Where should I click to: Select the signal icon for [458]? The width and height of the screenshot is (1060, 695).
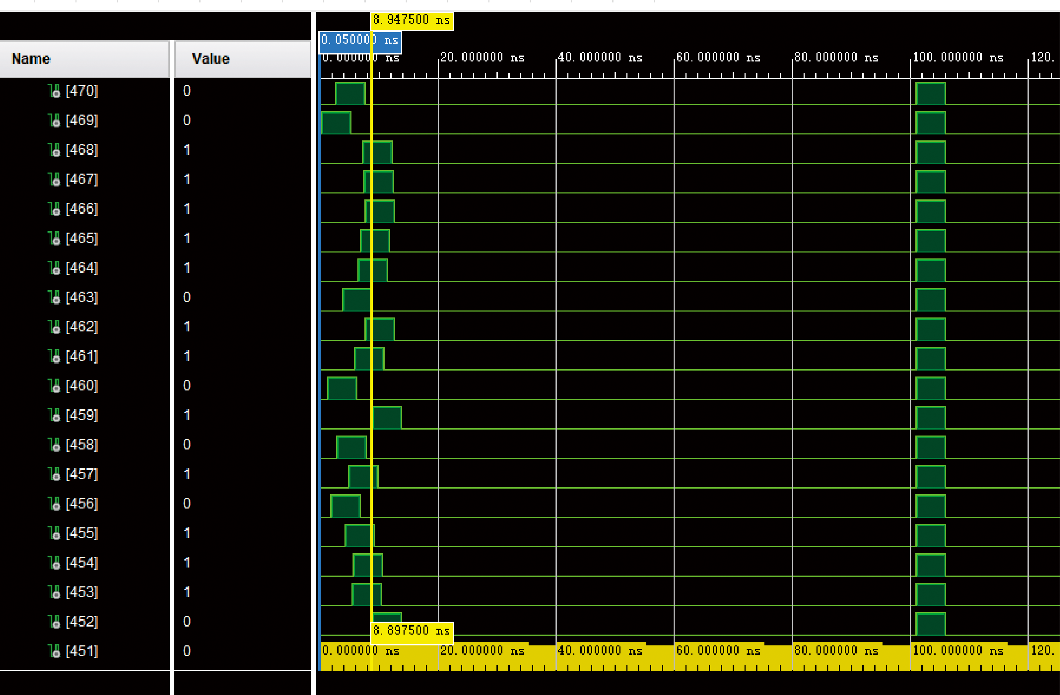(55, 444)
